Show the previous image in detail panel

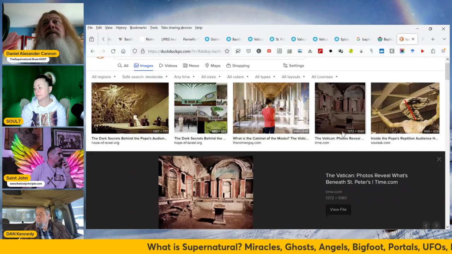[x=426, y=226]
